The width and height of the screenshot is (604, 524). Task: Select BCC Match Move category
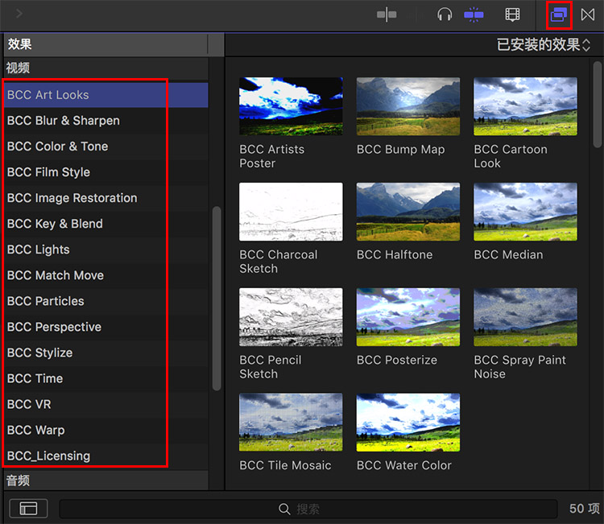pyautogui.click(x=106, y=275)
